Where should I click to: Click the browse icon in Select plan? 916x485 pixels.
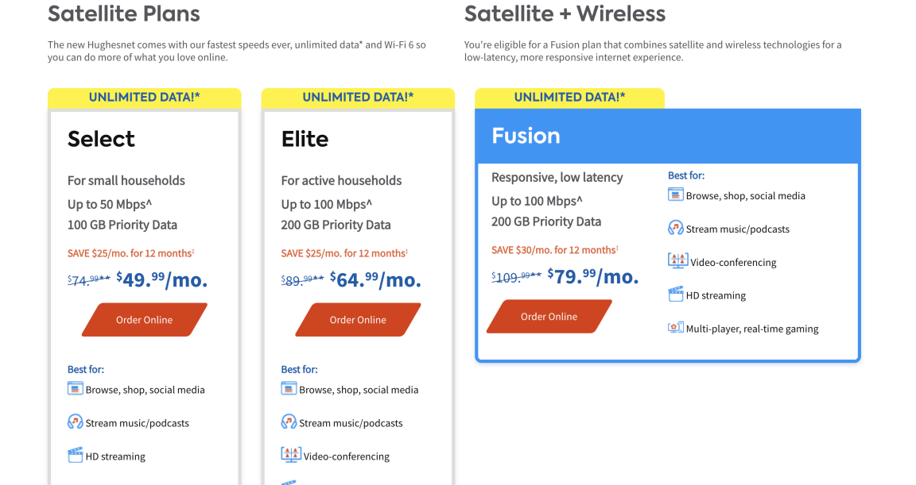click(x=76, y=389)
